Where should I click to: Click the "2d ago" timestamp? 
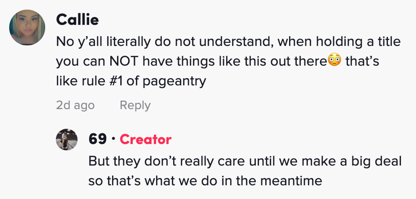pos(75,105)
